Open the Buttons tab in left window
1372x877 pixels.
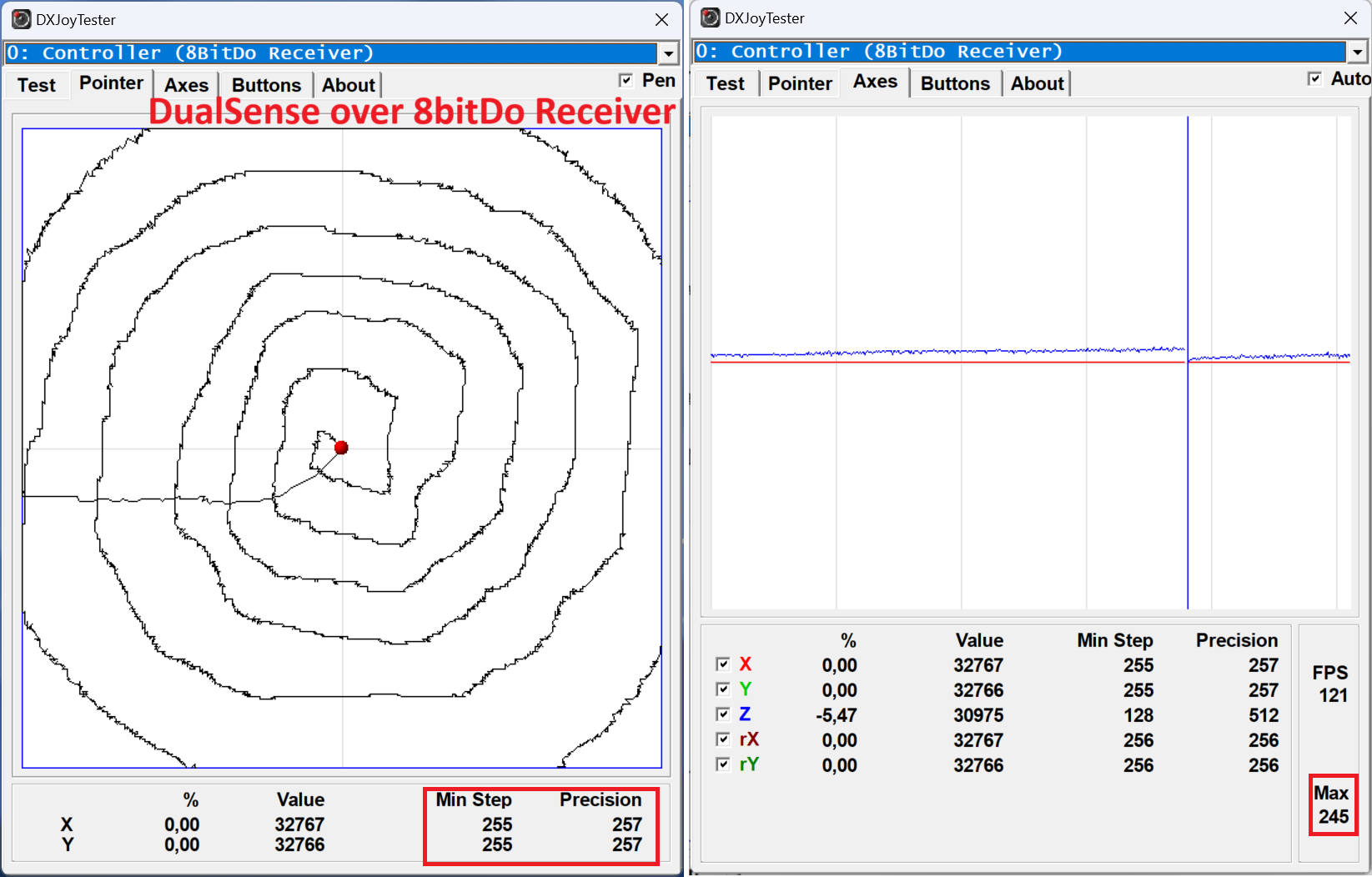(266, 85)
